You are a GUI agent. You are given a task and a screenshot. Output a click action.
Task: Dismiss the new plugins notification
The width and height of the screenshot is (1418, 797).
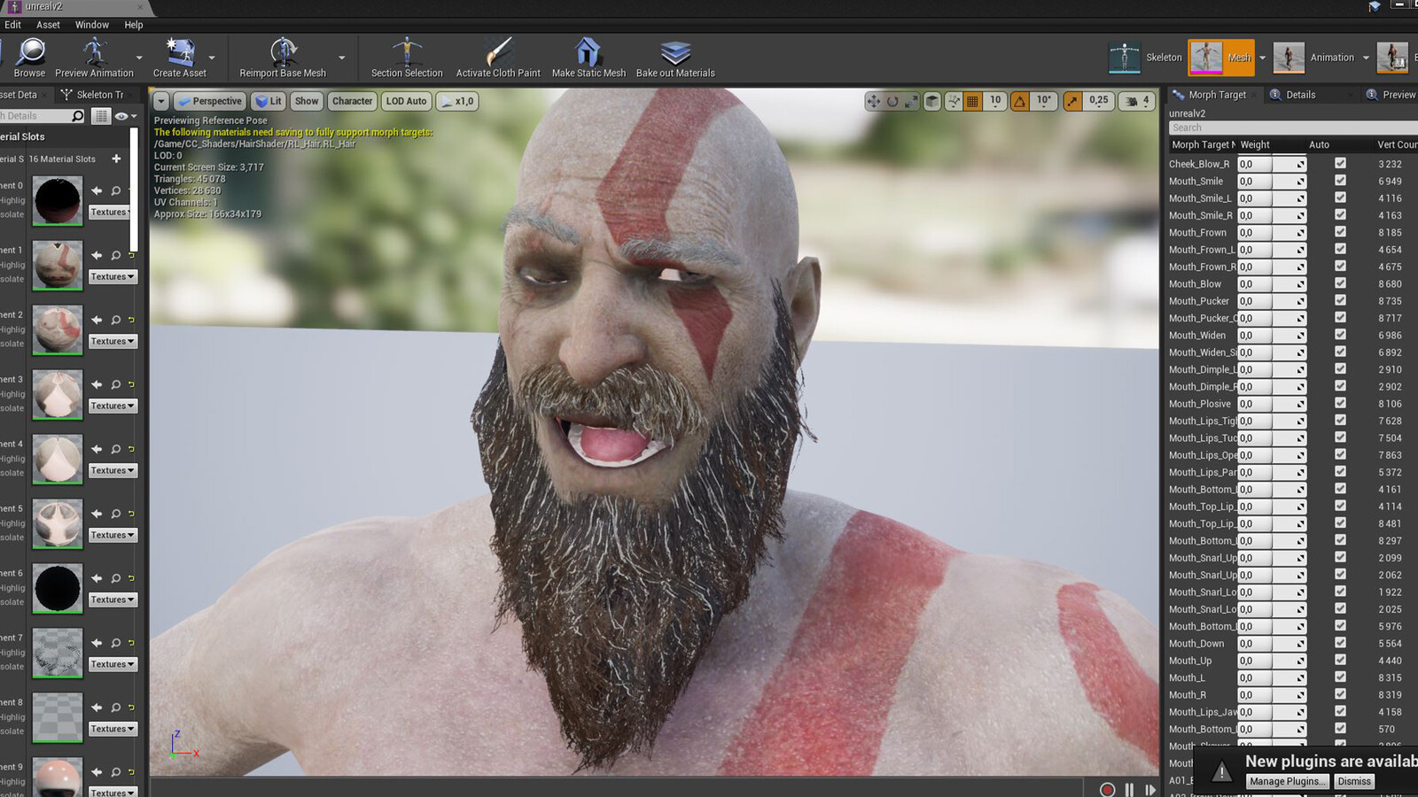1354,781
